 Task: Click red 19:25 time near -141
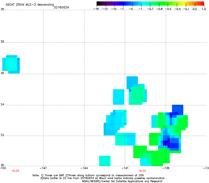(x=142, y=171)
